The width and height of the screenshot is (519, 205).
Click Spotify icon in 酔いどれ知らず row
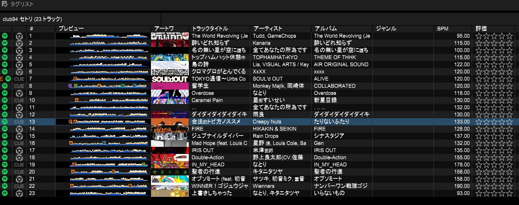click(5, 43)
